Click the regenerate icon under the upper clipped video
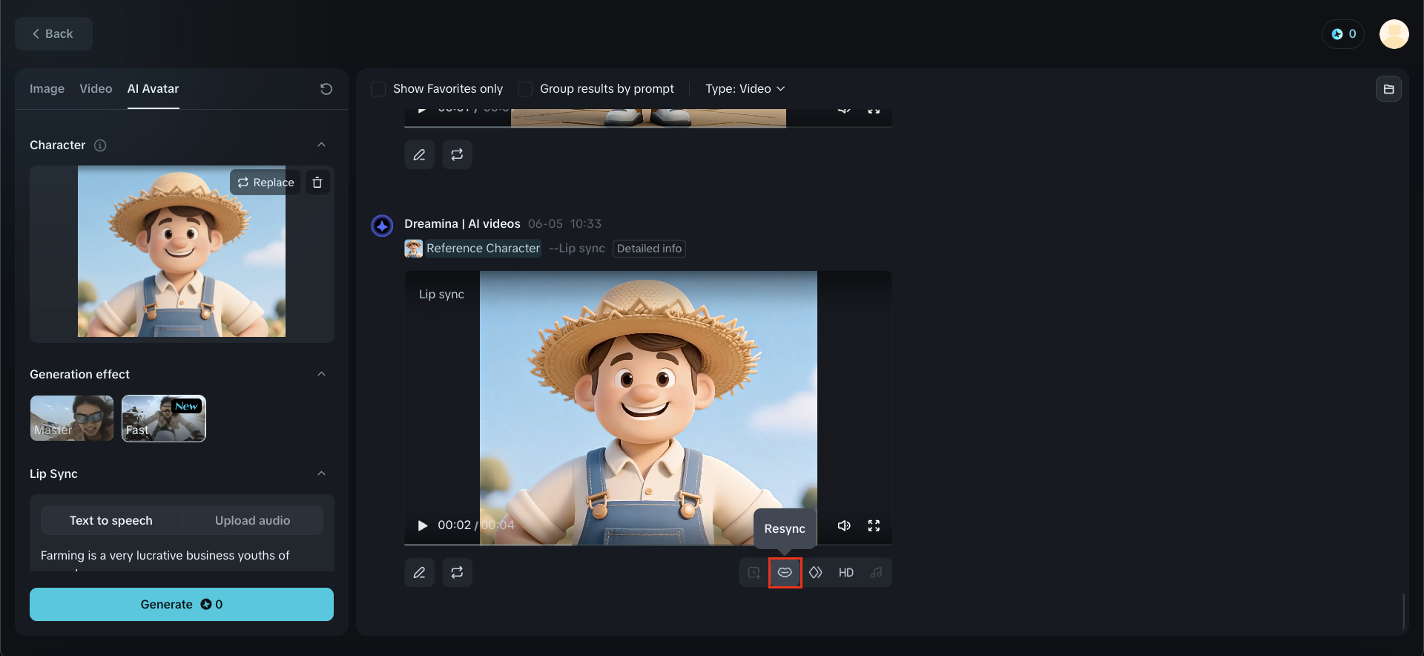The width and height of the screenshot is (1424, 656). click(457, 154)
